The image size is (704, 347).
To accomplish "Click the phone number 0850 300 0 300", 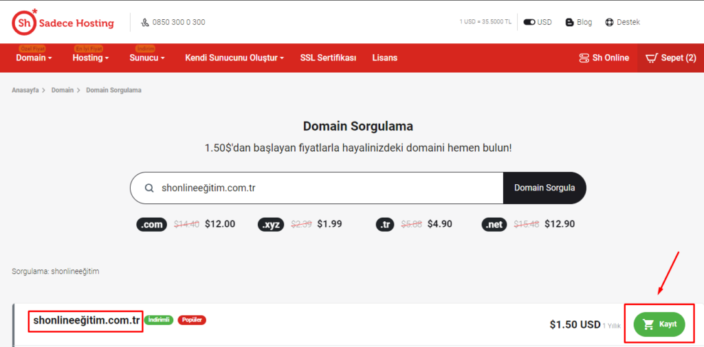I will (179, 22).
